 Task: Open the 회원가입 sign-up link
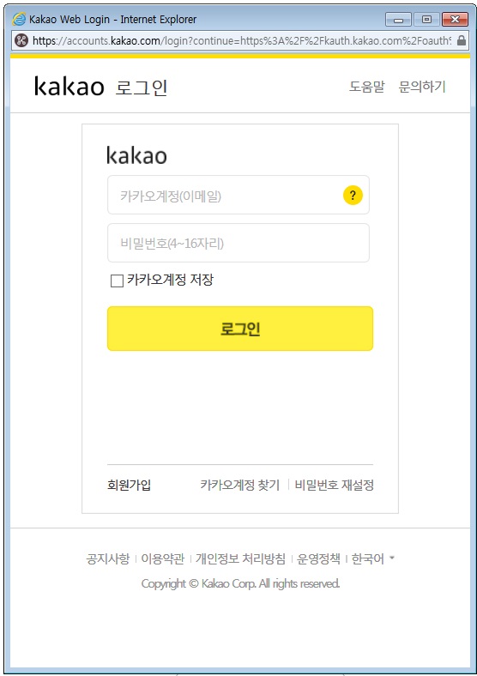pyautogui.click(x=129, y=485)
